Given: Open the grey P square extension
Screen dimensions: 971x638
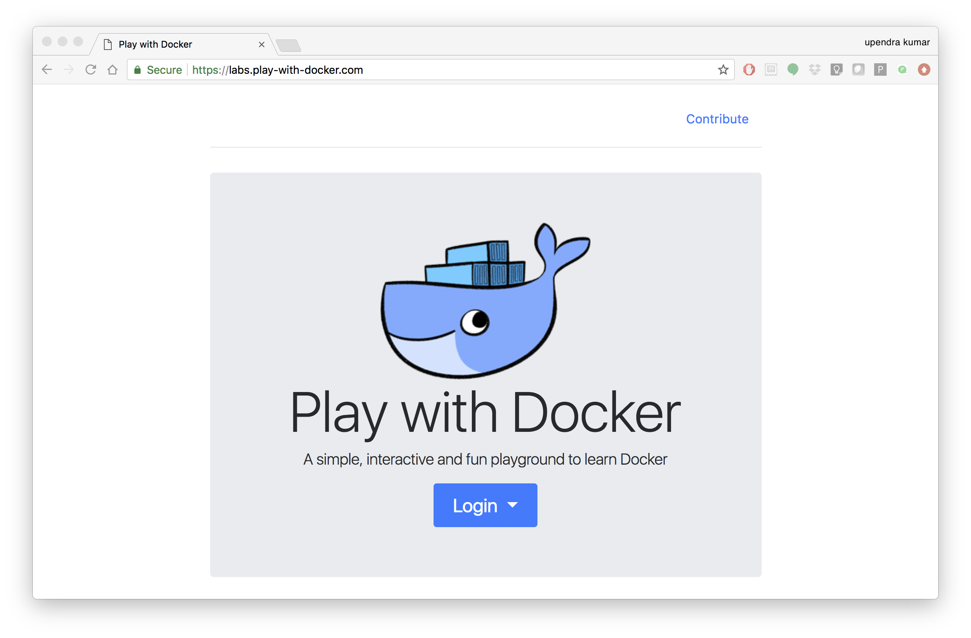Looking at the screenshot, I should point(880,70).
